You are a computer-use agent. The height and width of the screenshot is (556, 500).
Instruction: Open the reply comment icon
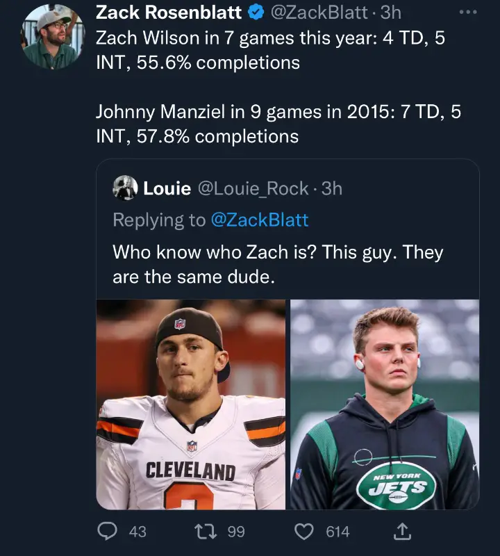point(106,532)
